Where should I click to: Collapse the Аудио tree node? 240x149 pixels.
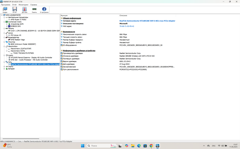click(4, 55)
